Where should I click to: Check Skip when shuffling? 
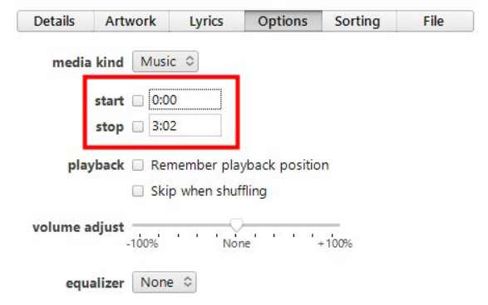pyautogui.click(x=138, y=191)
